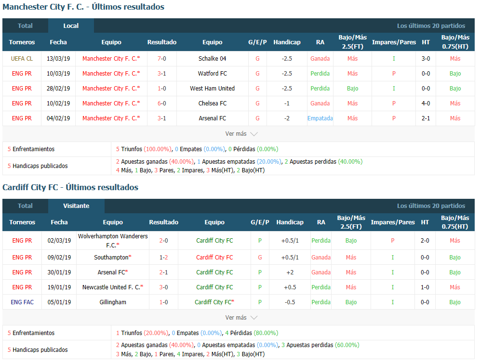
Task: Click the 7-0 result score
Action: [161, 58]
